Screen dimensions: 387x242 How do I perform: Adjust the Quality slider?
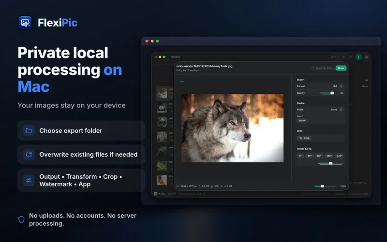pos(327,93)
